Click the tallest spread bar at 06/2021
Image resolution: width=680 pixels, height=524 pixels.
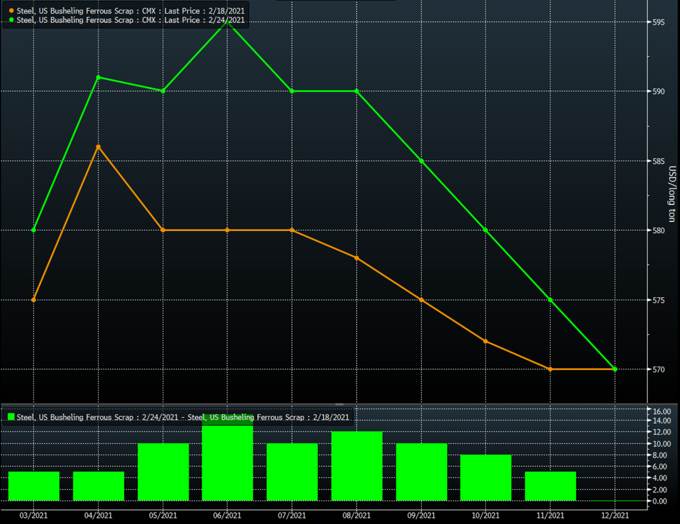pos(227,462)
